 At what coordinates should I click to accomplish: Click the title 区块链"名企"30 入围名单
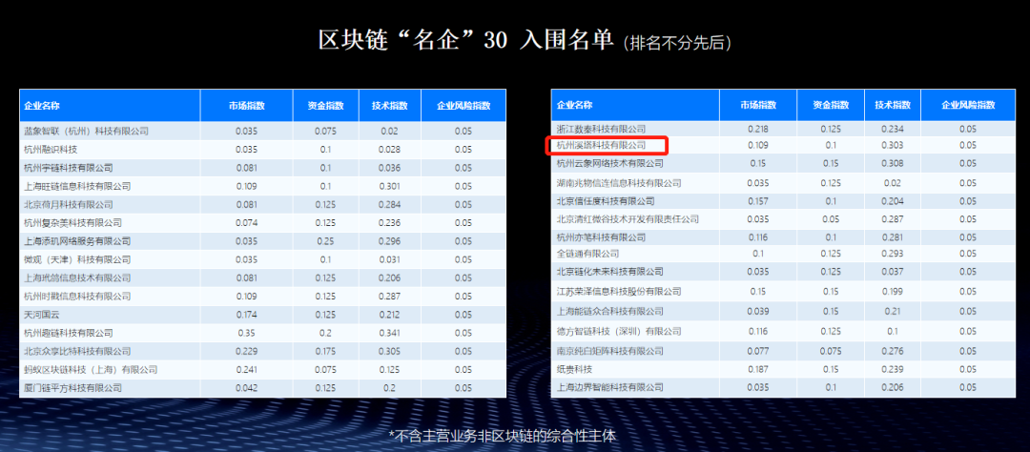tap(466, 41)
